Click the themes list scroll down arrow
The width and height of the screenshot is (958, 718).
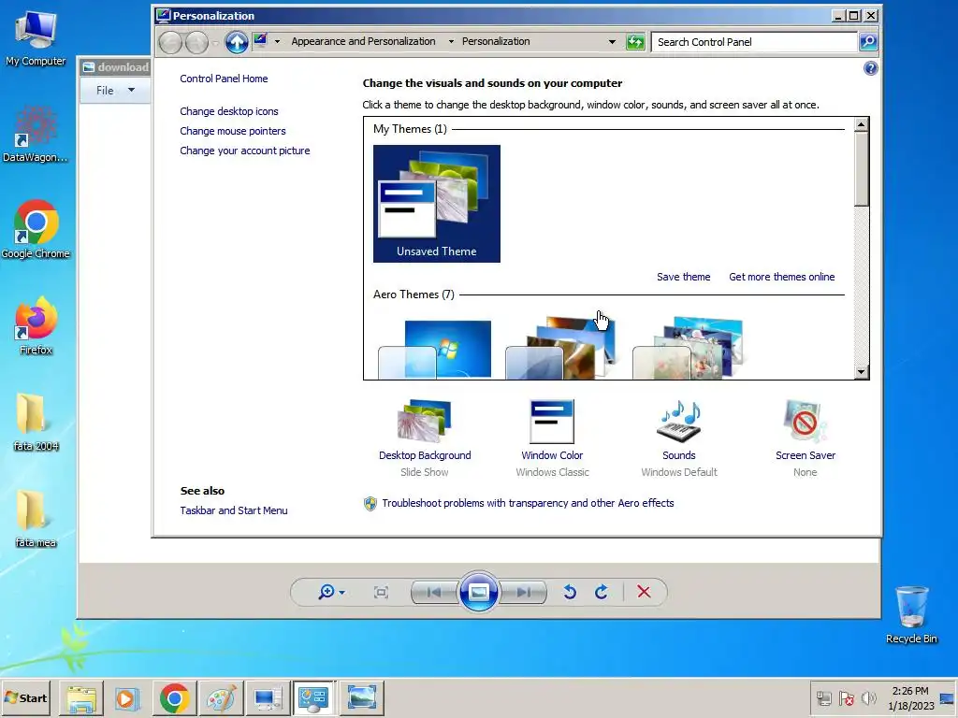click(x=861, y=372)
